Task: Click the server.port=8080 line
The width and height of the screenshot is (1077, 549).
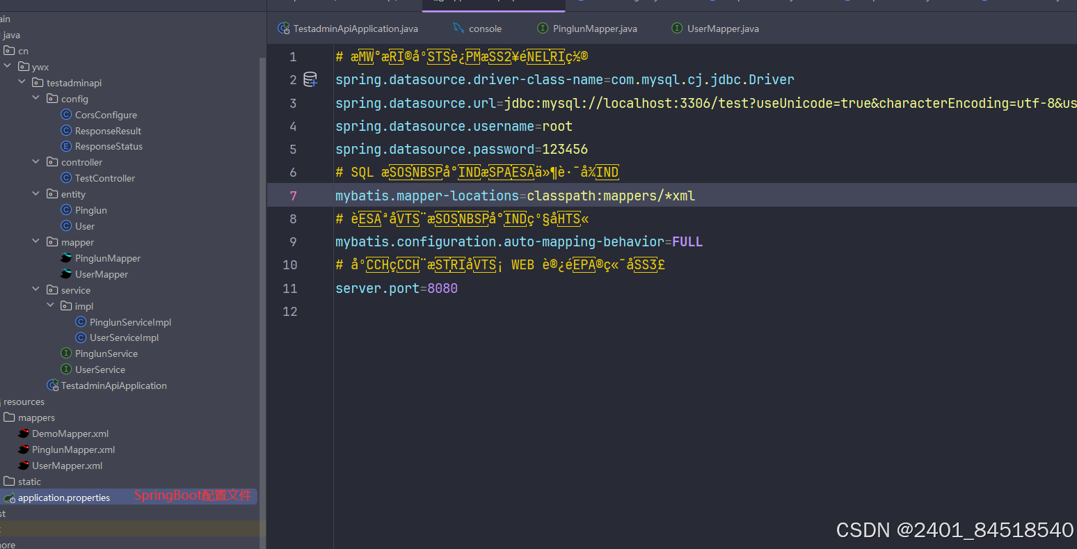Action: coord(397,288)
